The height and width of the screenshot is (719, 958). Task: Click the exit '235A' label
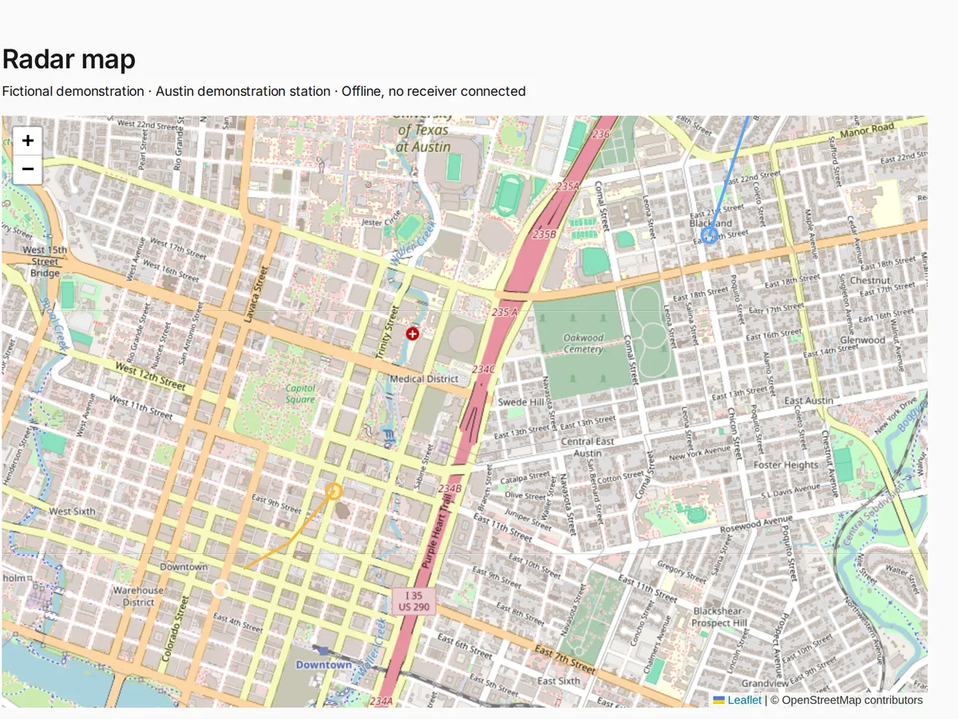click(x=568, y=186)
